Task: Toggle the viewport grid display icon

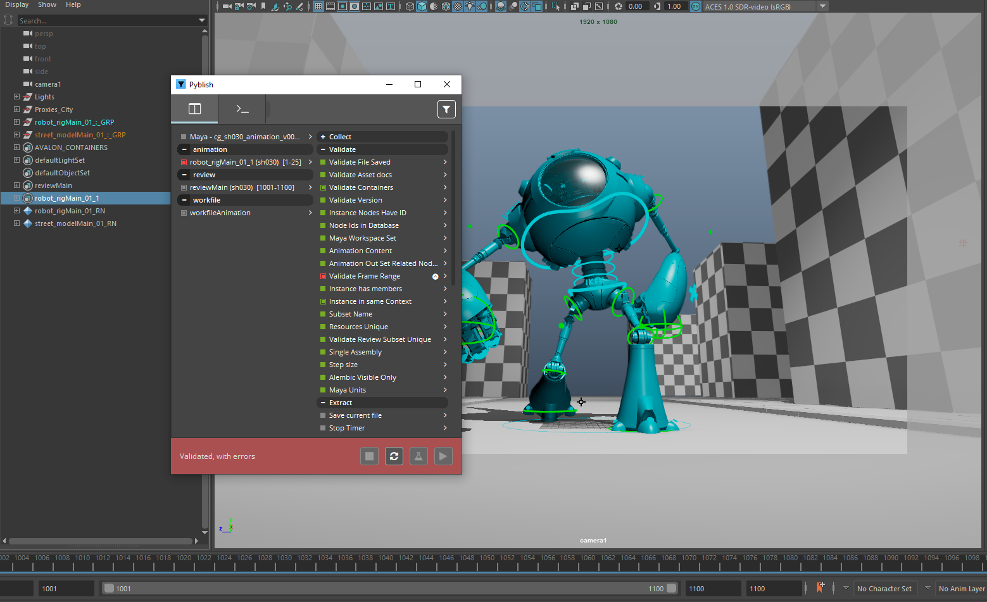Action: click(318, 6)
